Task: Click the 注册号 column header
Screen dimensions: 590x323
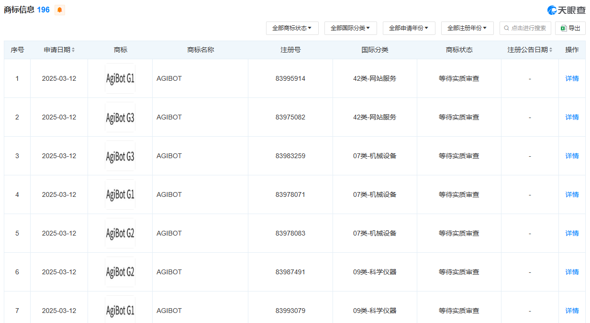Action: 290,50
